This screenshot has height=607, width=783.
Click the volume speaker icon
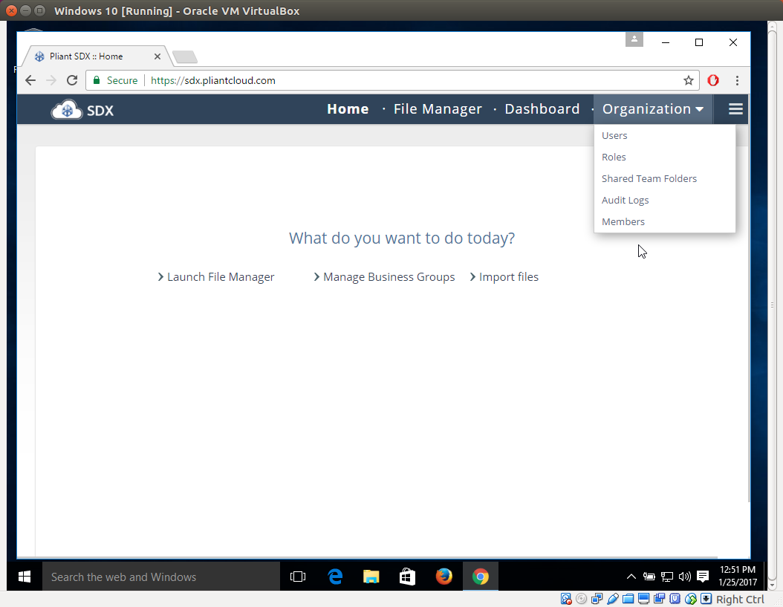pyautogui.click(x=685, y=577)
